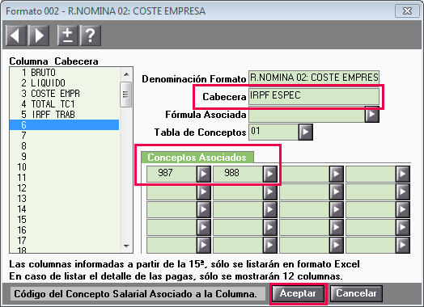Open lookup arrow beside Tabla de Conceptos
The image size is (424, 307).
click(x=306, y=132)
